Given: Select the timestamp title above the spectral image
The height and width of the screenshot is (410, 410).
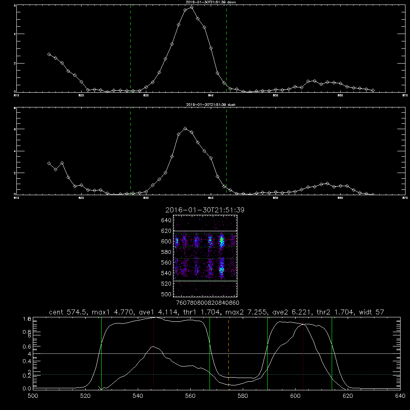Looking at the screenshot, I should 205,210.
